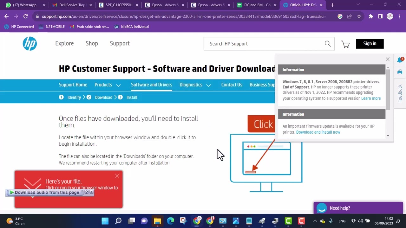Screen dimensions: 406x228
Task: Expand the Diagnostics dropdown
Action: 195,85
